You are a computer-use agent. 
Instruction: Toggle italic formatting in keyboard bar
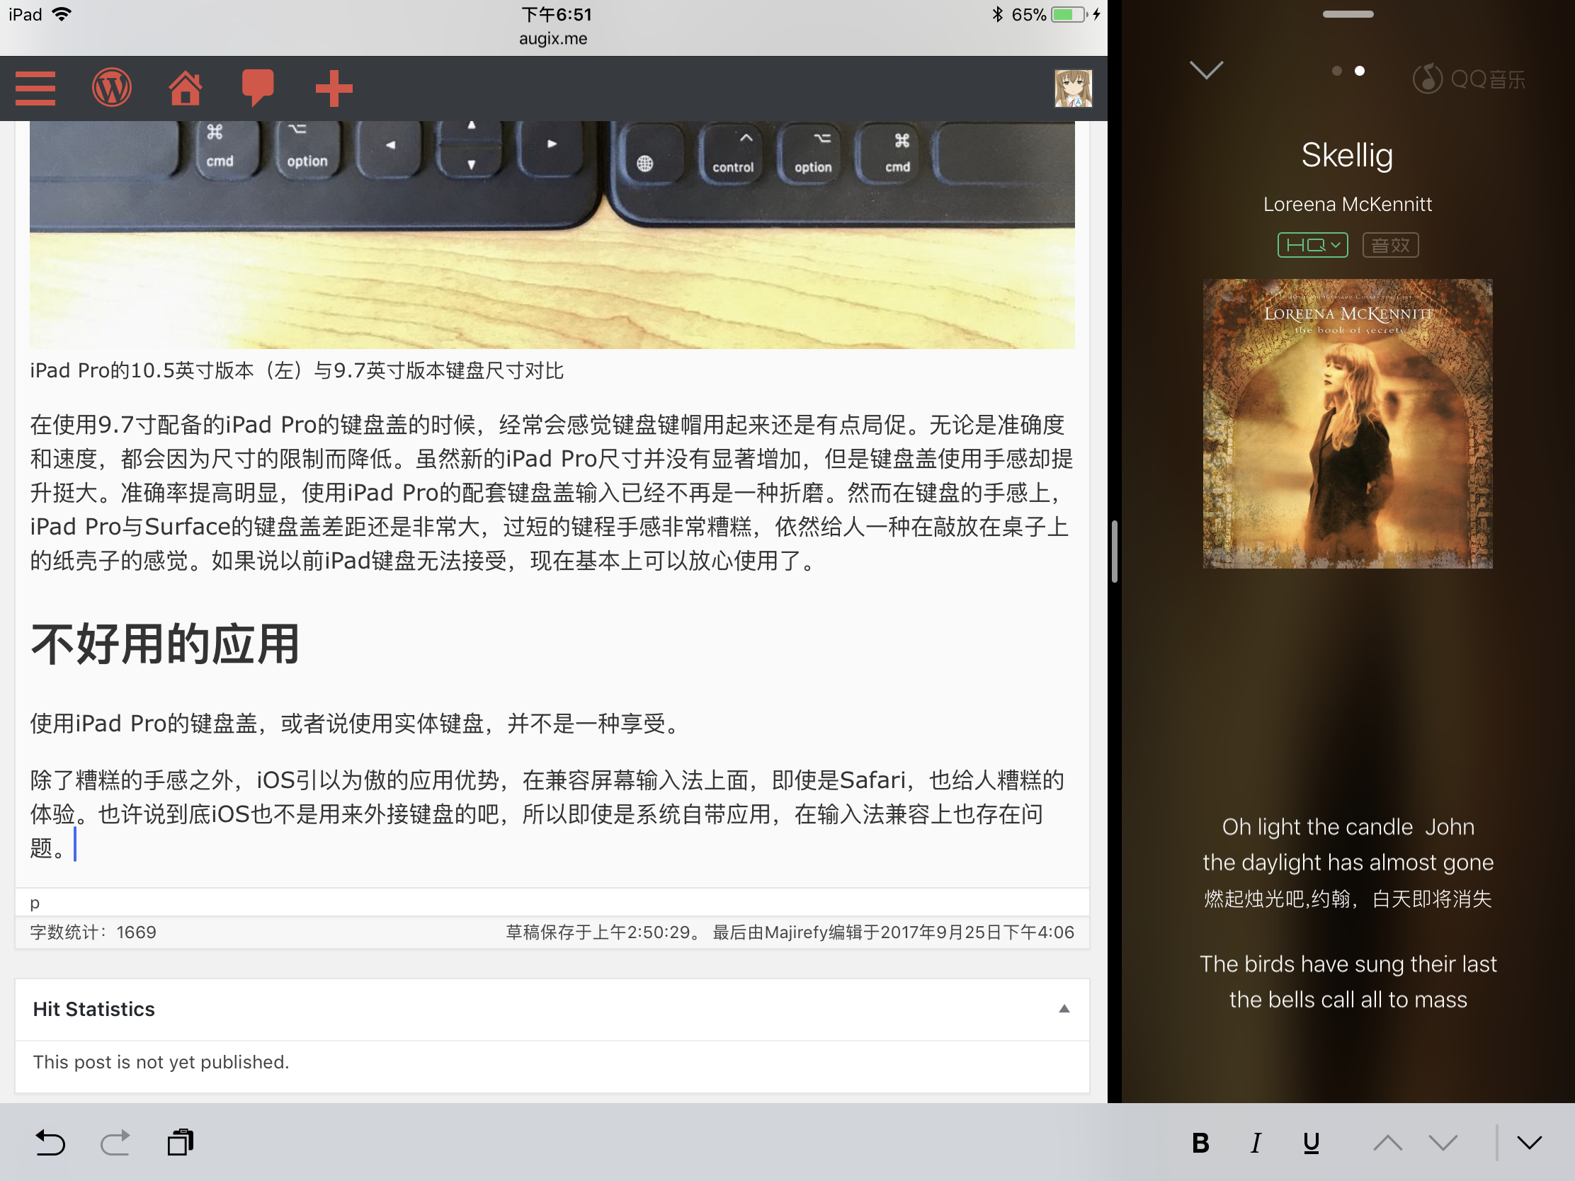click(x=1256, y=1143)
